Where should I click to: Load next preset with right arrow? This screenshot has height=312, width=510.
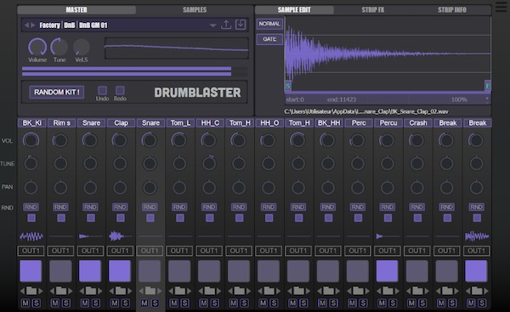point(33,25)
